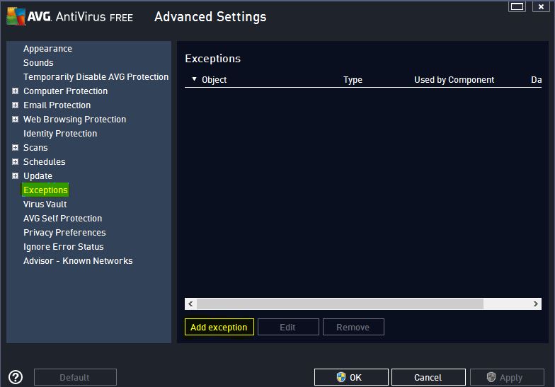The width and height of the screenshot is (555, 387).
Task: Open Privacy Preferences
Action: pos(64,232)
